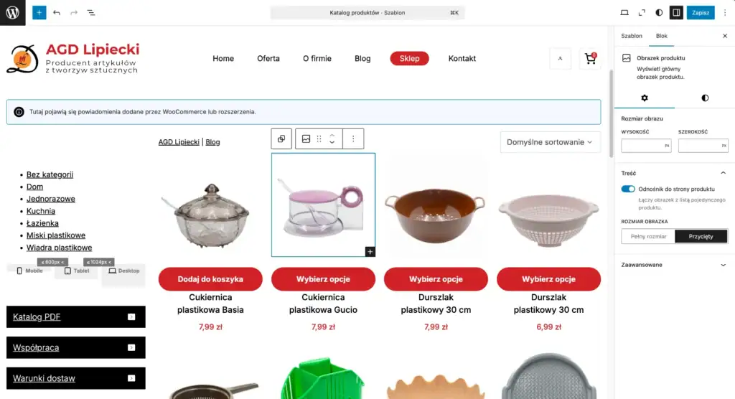Open the block inserter plus button

pyautogui.click(x=39, y=13)
